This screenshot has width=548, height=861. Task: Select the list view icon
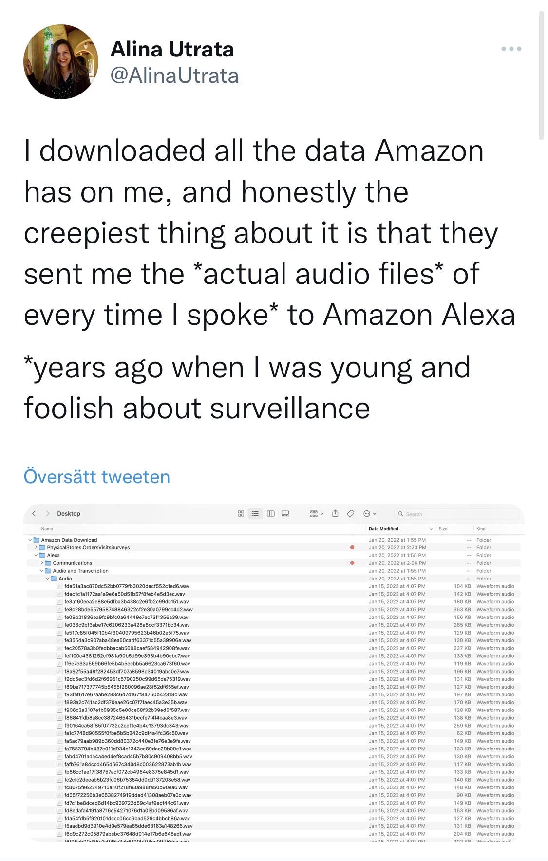click(x=255, y=513)
